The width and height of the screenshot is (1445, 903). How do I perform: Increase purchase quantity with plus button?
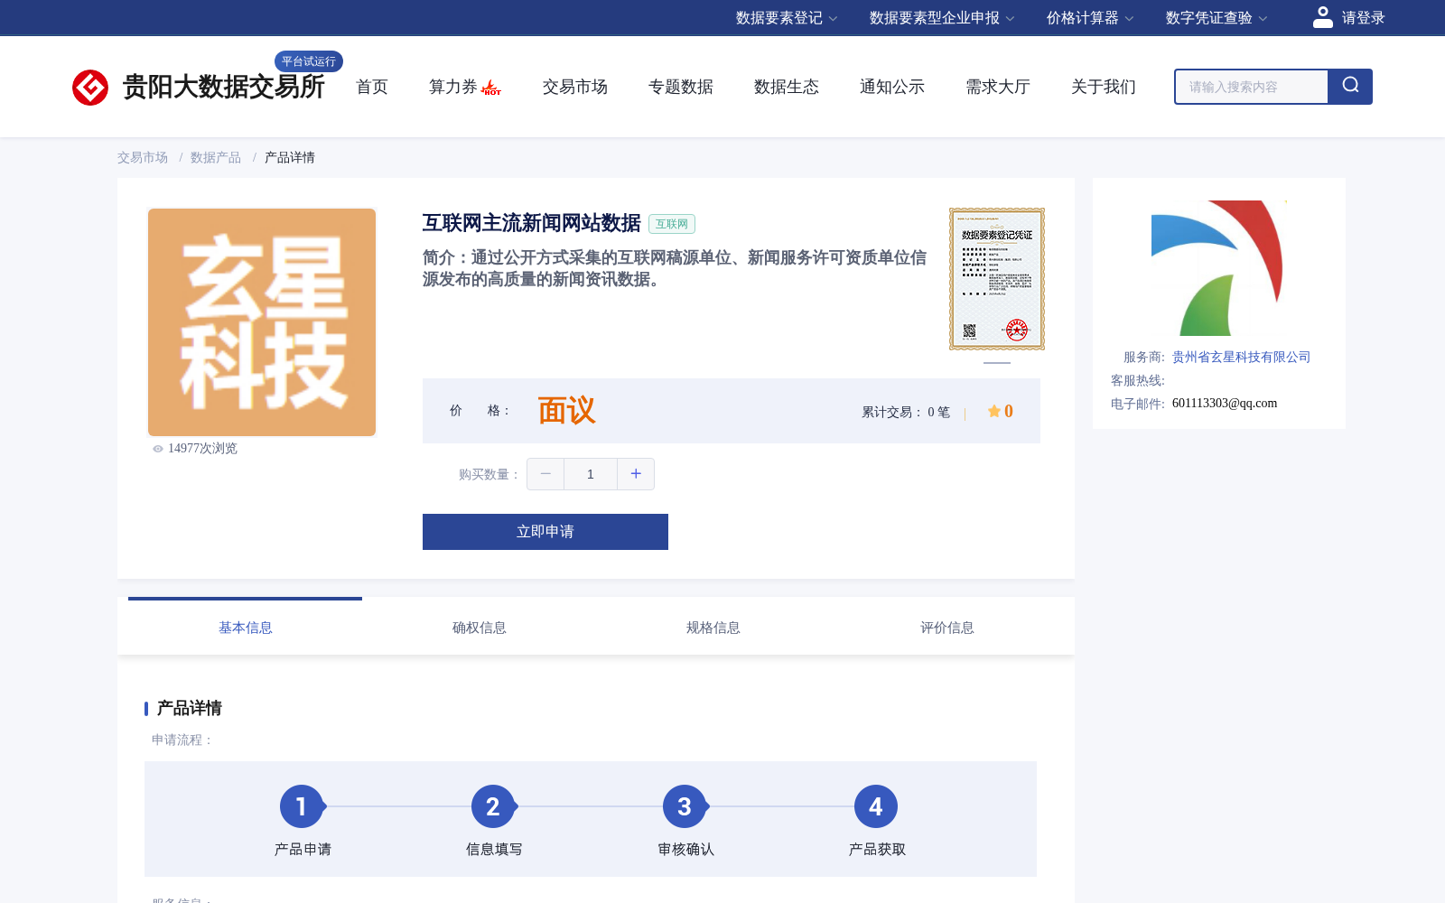(636, 474)
